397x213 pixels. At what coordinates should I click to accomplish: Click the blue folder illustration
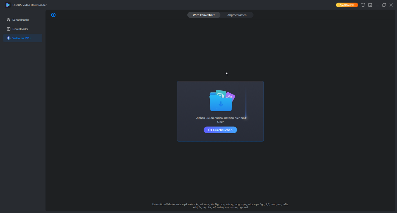pos(221,101)
